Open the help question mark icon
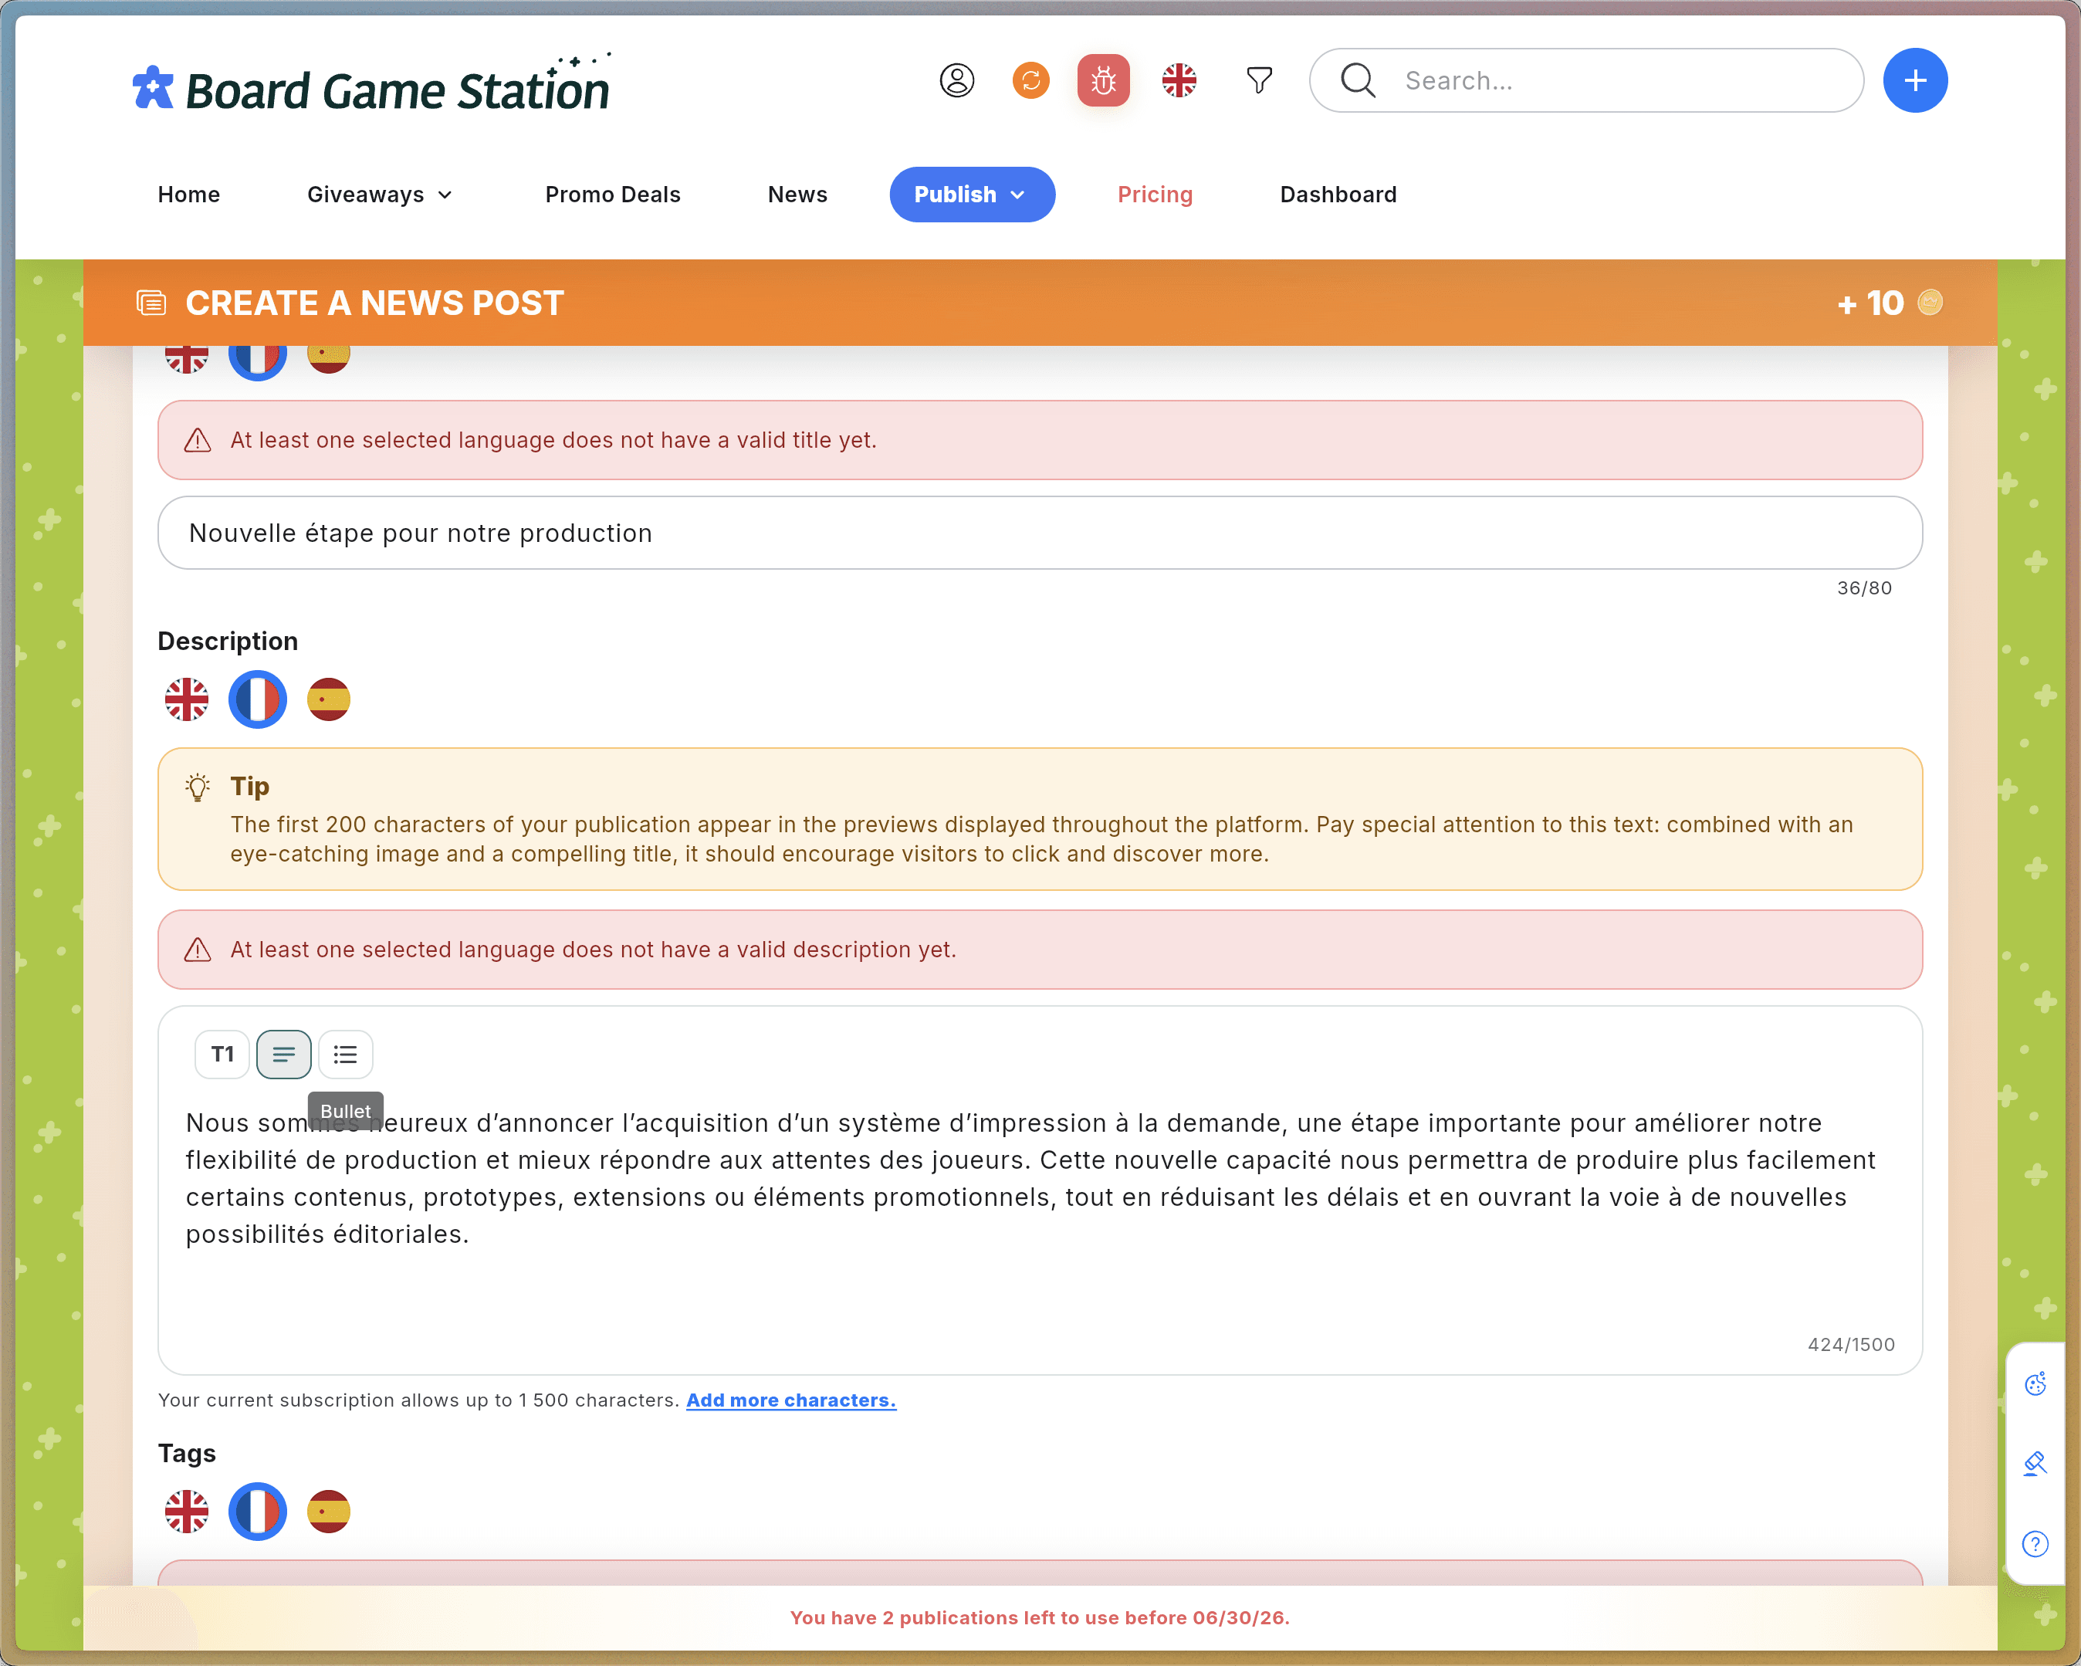 click(x=2035, y=1543)
